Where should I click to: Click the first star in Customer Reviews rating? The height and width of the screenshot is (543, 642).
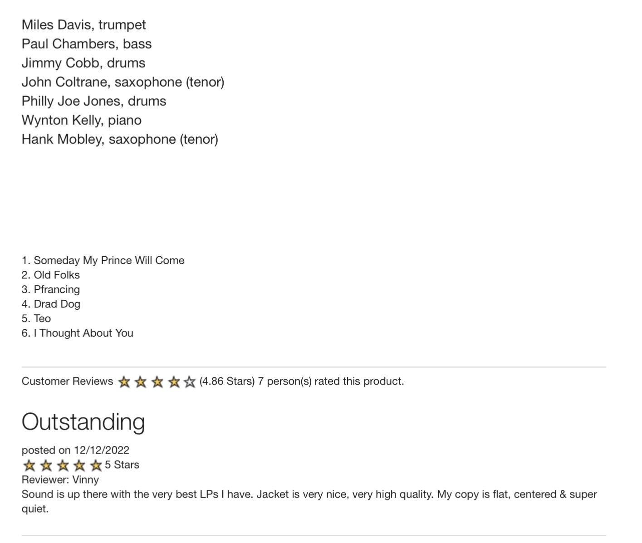pyautogui.click(x=124, y=382)
